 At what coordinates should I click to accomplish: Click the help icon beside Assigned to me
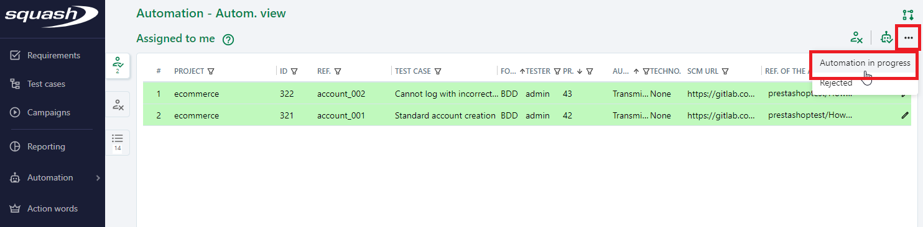(228, 40)
